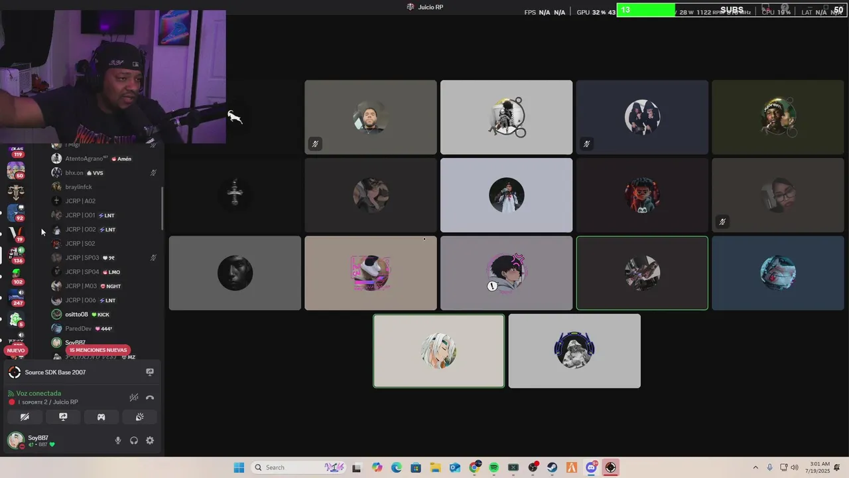This screenshot has height=478, width=849.
Task: Focus the tile with the blue red-eye avatar
Action: click(x=778, y=273)
